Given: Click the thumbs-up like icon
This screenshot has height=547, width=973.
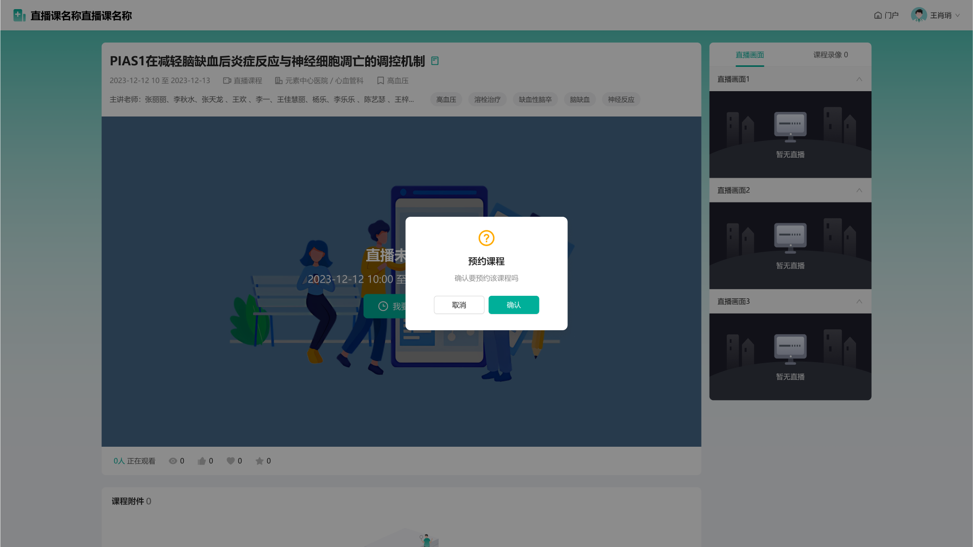Looking at the screenshot, I should (202, 461).
